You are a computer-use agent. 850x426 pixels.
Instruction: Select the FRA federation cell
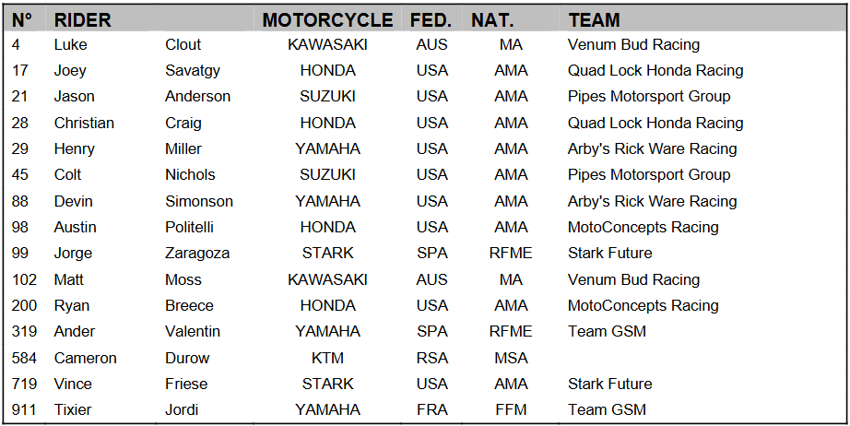tap(431, 409)
